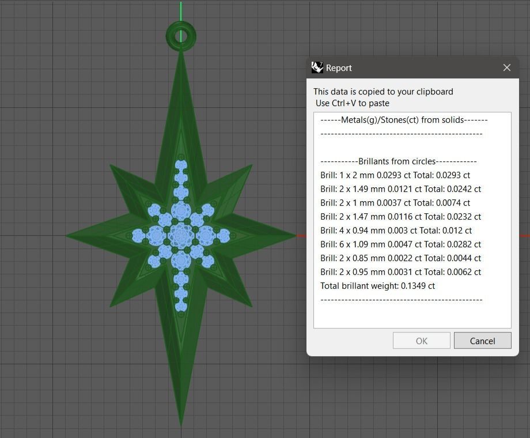Select the 'Brill: 2 x 1.47 mm 0.0116 ct' row
Image resolution: width=530 pixels, height=438 pixels.
(400, 217)
